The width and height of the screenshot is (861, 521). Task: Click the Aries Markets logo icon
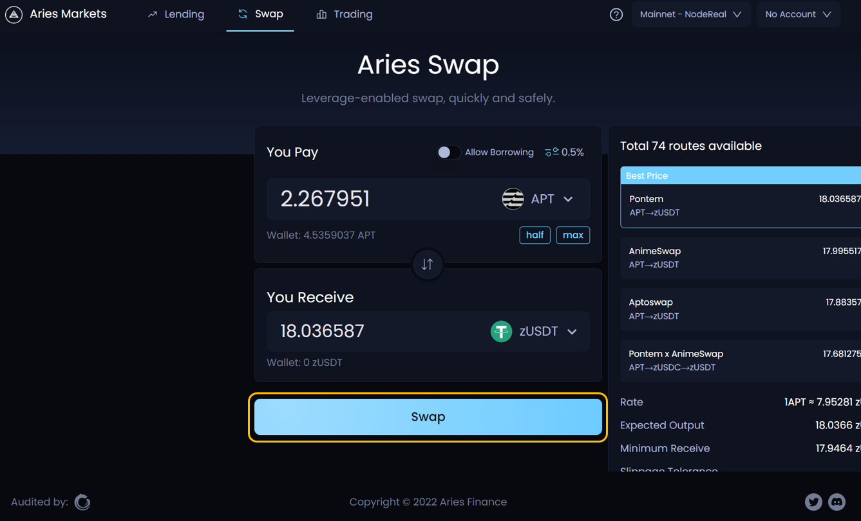[14, 14]
